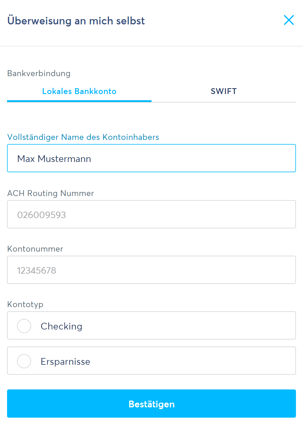Viewport: 303px width, 425px height.
Task: Click the Checking option text
Action: pos(61,326)
